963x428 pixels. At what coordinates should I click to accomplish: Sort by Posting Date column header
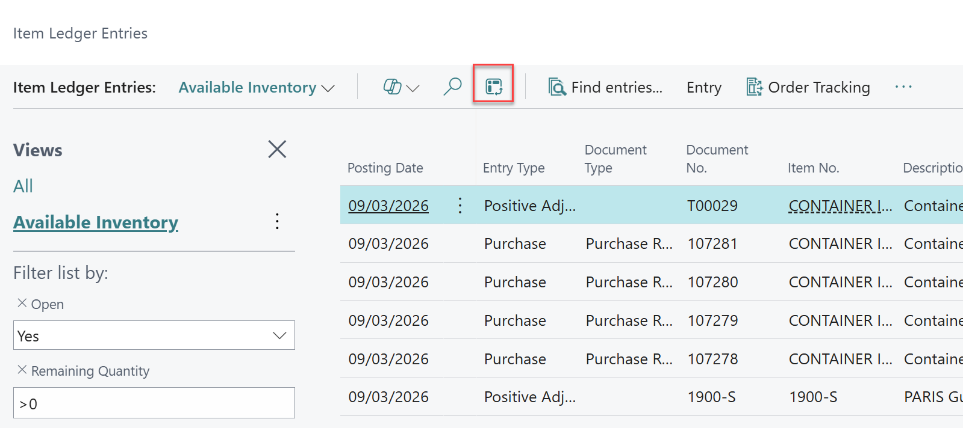(385, 168)
